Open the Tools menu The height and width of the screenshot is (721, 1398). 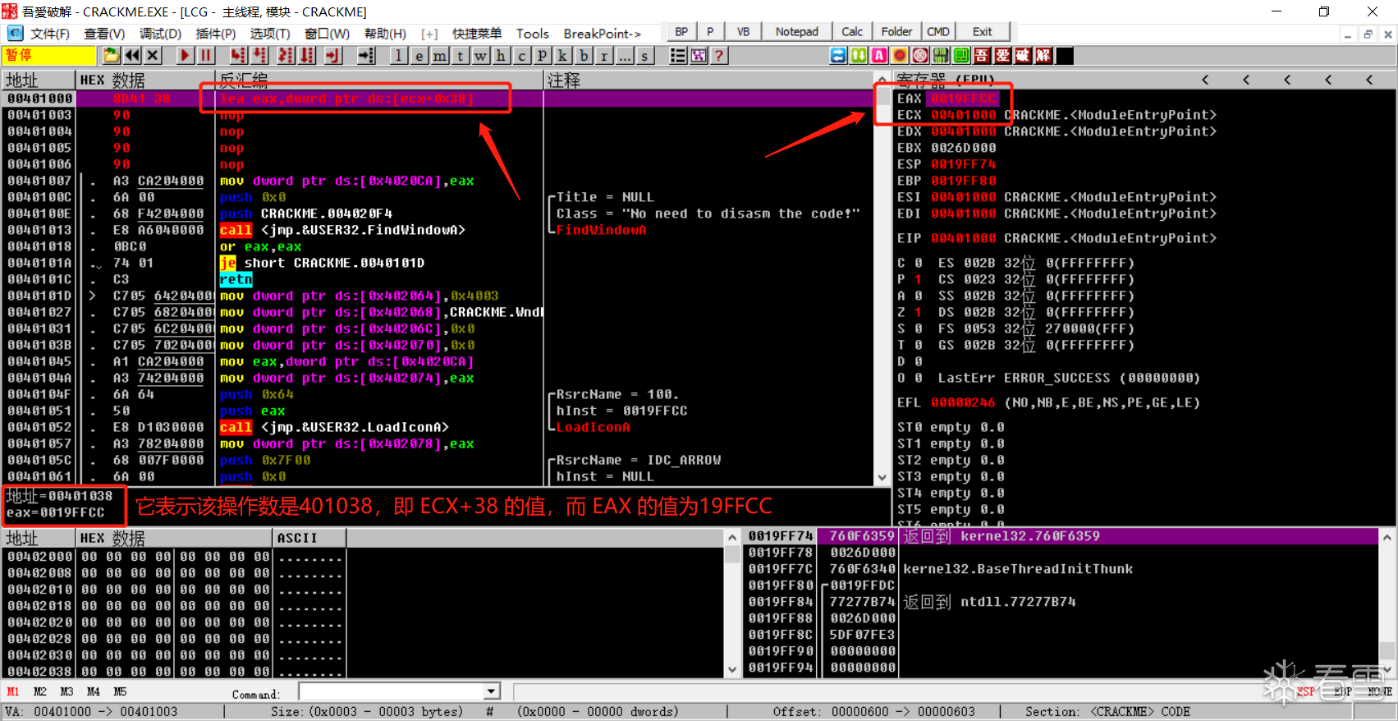click(x=532, y=34)
